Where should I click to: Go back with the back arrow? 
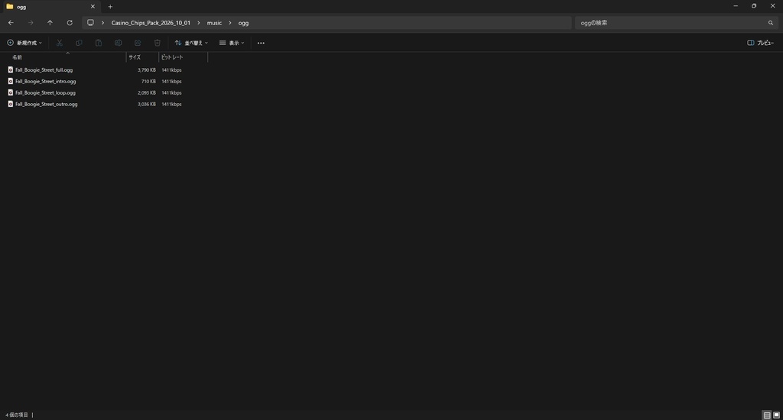click(11, 23)
